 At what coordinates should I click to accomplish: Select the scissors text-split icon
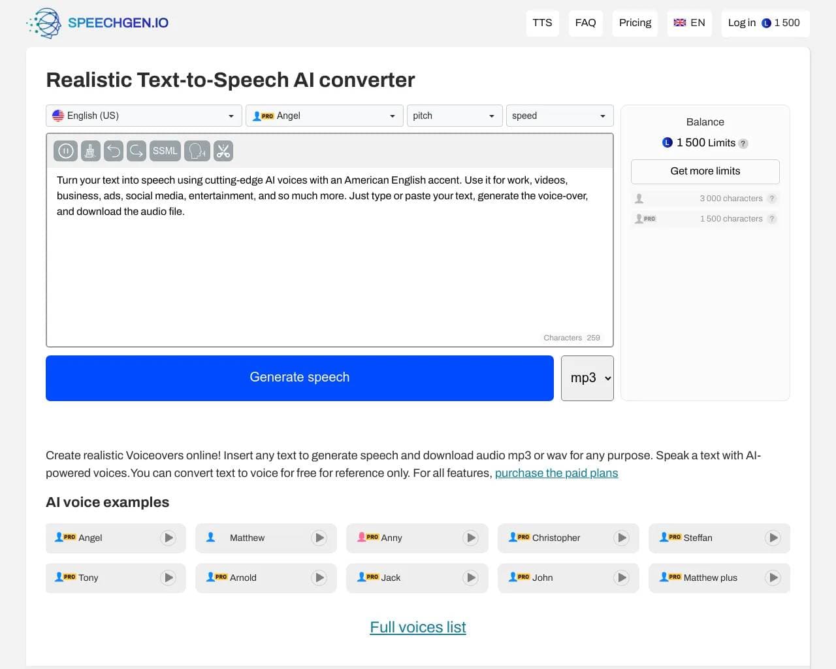(223, 150)
